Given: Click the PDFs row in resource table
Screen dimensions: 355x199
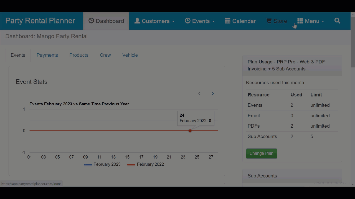Looking at the screenshot, I should pos(292,126).
